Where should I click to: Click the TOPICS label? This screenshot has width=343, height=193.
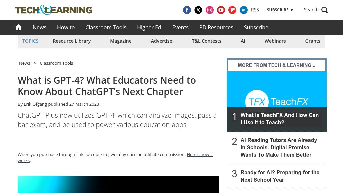point(30,41)
